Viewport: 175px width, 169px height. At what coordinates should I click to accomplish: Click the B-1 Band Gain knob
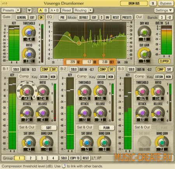coord(46,143)
